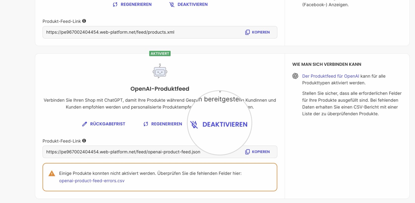Click the '(Facebook-) Anzeigen.' text
The height and width of the screenshot is (203, 415).
(x=325, y=5)
